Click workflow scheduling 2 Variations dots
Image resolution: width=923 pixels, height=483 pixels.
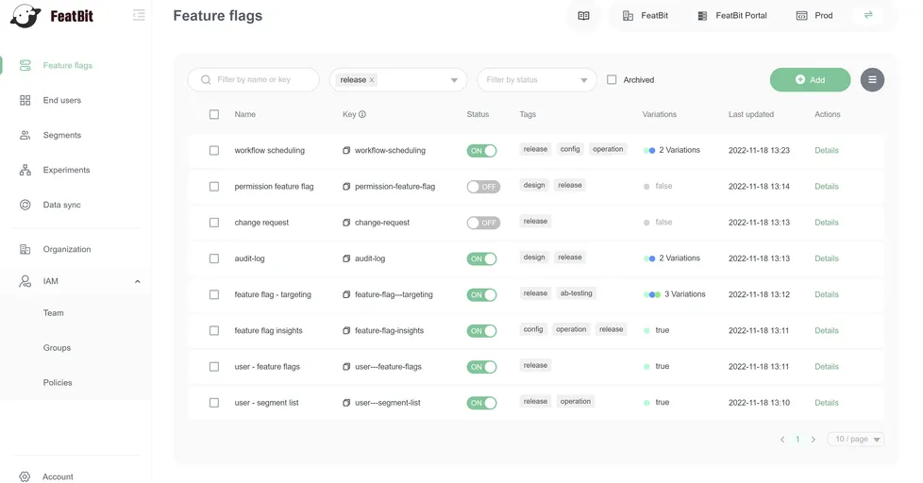[649, 151]
